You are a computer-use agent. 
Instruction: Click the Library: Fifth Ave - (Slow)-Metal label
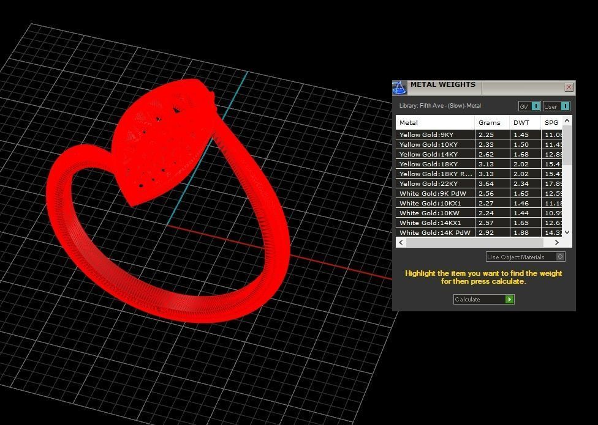click(440, 106)
